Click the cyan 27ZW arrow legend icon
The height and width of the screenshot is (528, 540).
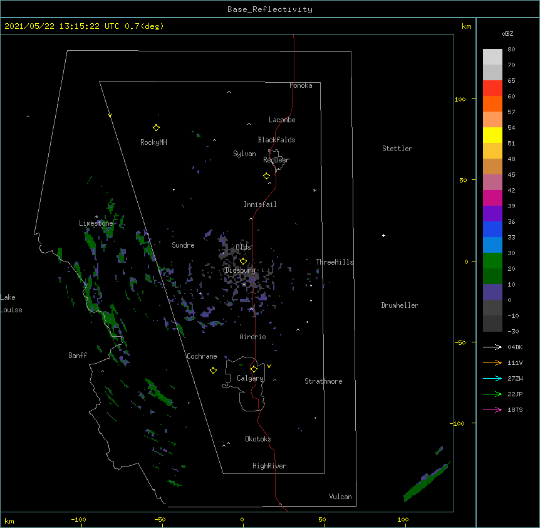[x=492, y=378]
